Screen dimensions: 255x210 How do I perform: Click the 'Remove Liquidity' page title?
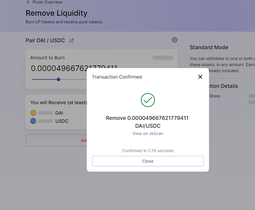(56, 13)
